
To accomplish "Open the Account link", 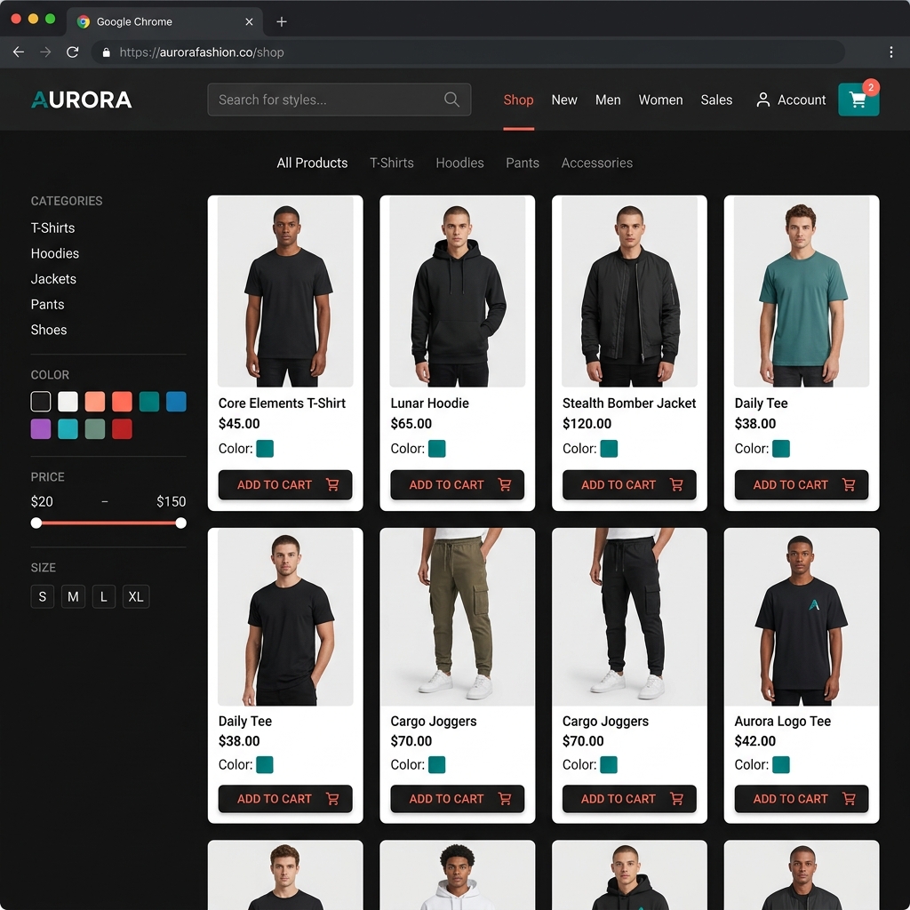I will pyautogui.click(x=801, y=100).
